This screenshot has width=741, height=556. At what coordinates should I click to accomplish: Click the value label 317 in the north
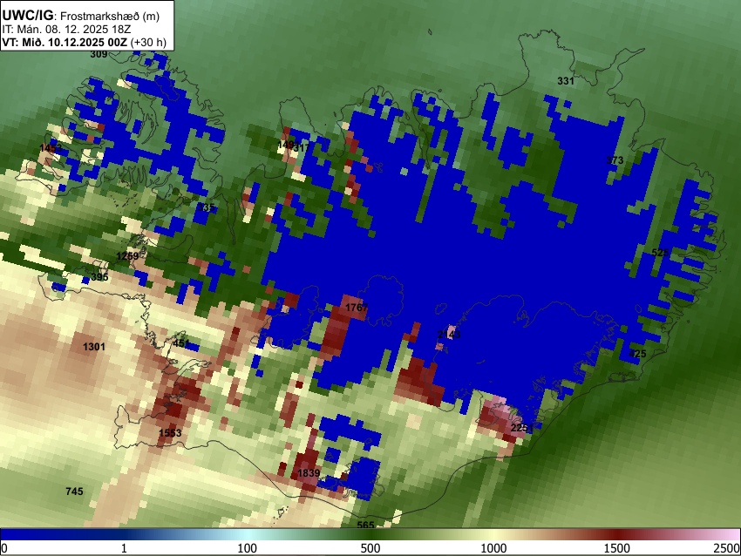tap(302, 148)
